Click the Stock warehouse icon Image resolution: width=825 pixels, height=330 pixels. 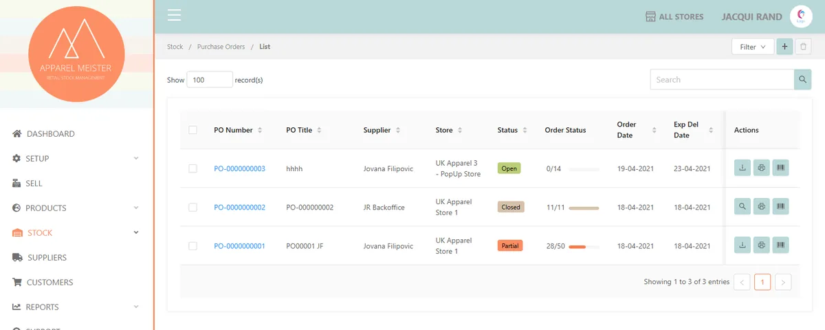(17, 232)
